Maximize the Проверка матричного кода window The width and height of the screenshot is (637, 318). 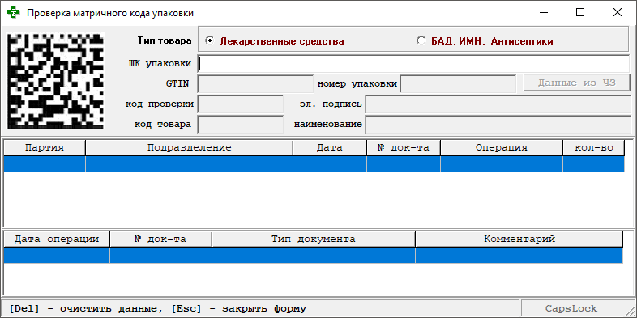point(580,13)
